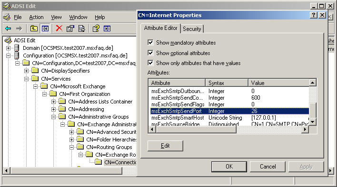Click the Help toolbar icon
Viewport: 337px width, 187px height.
tap(96, 28)
